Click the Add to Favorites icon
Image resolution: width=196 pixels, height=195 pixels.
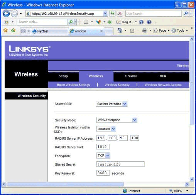click(13, 31)
